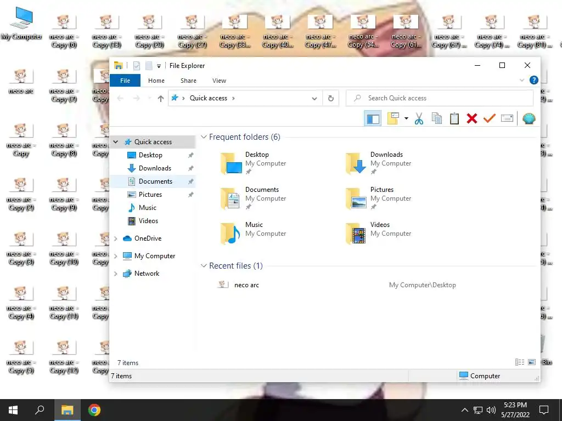The width and height of the screenshot is (562, 421).
Task: Click the Help question mark icon
Action: tap(533, 80)
